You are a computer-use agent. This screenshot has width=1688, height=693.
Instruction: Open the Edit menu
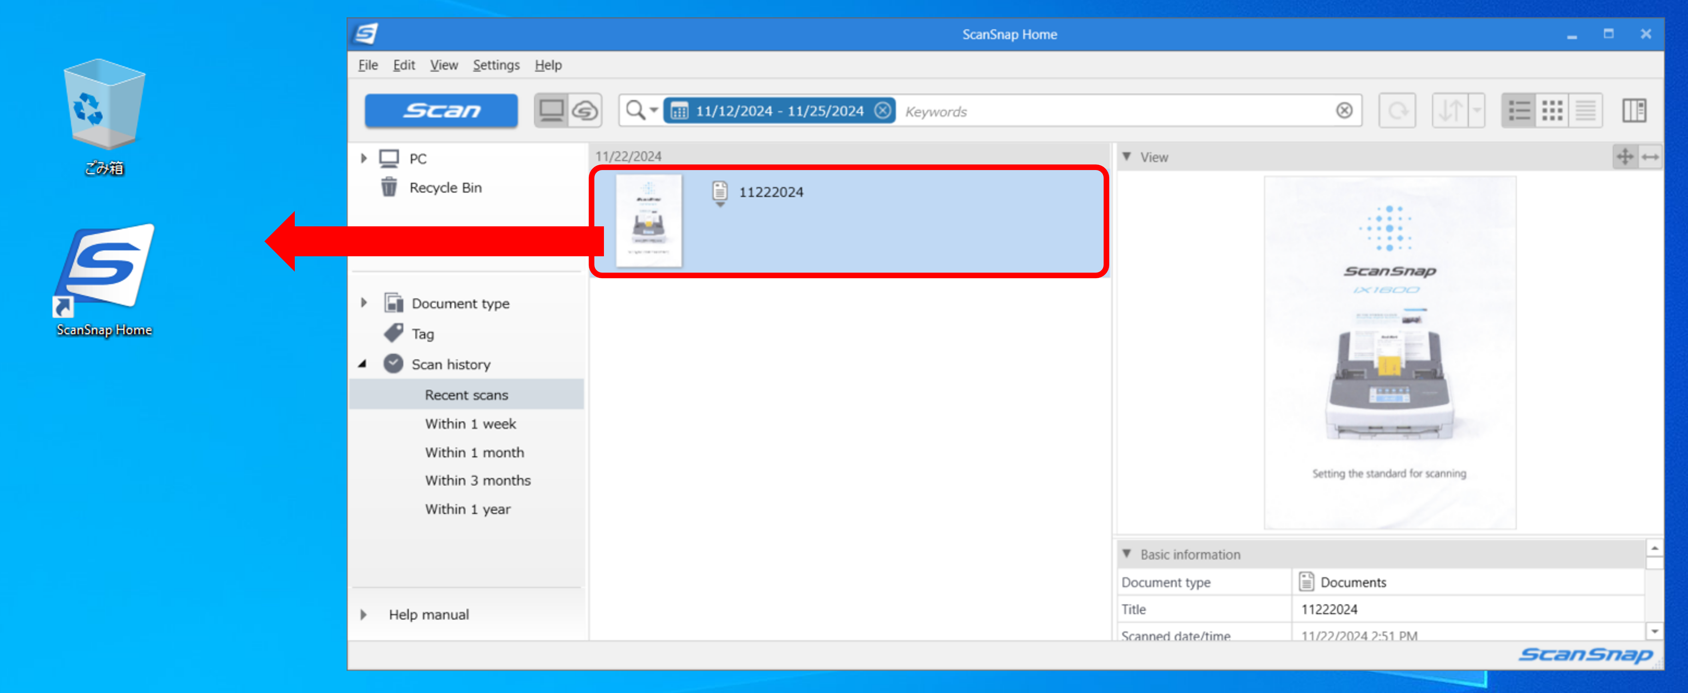click(x=404, y=65)
